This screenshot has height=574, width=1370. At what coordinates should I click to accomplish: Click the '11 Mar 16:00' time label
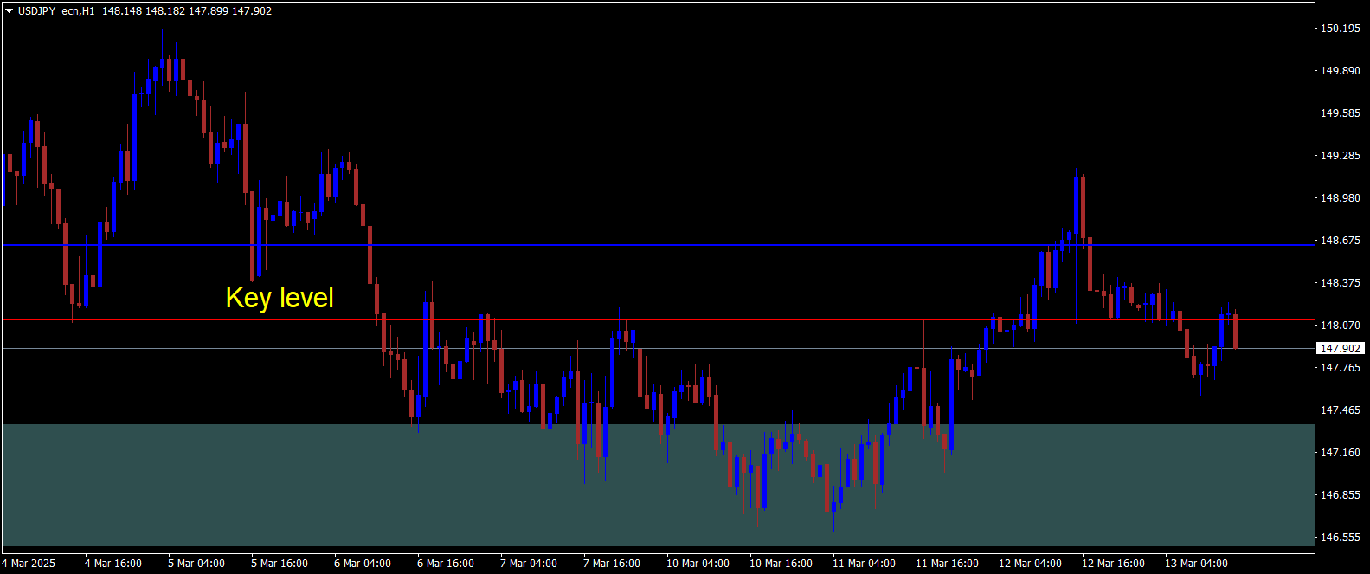pyautogui.click(x=948, y=564)
